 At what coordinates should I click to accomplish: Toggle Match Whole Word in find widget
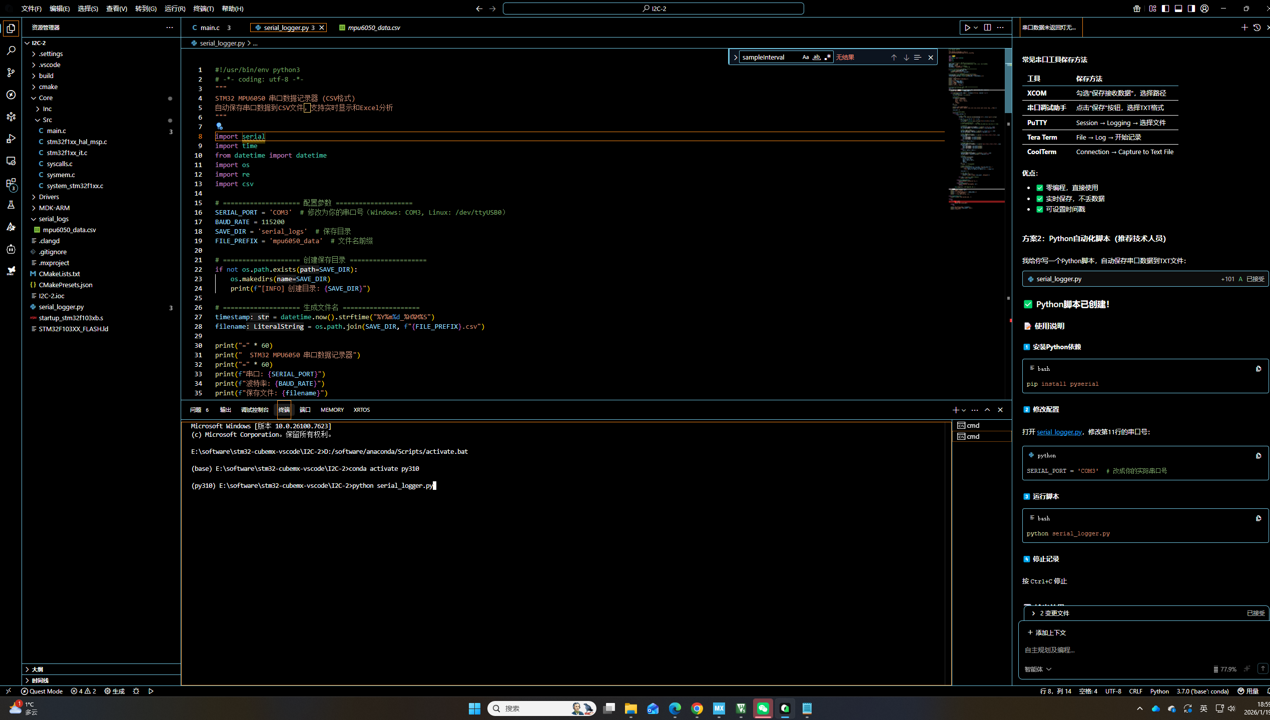817,57
